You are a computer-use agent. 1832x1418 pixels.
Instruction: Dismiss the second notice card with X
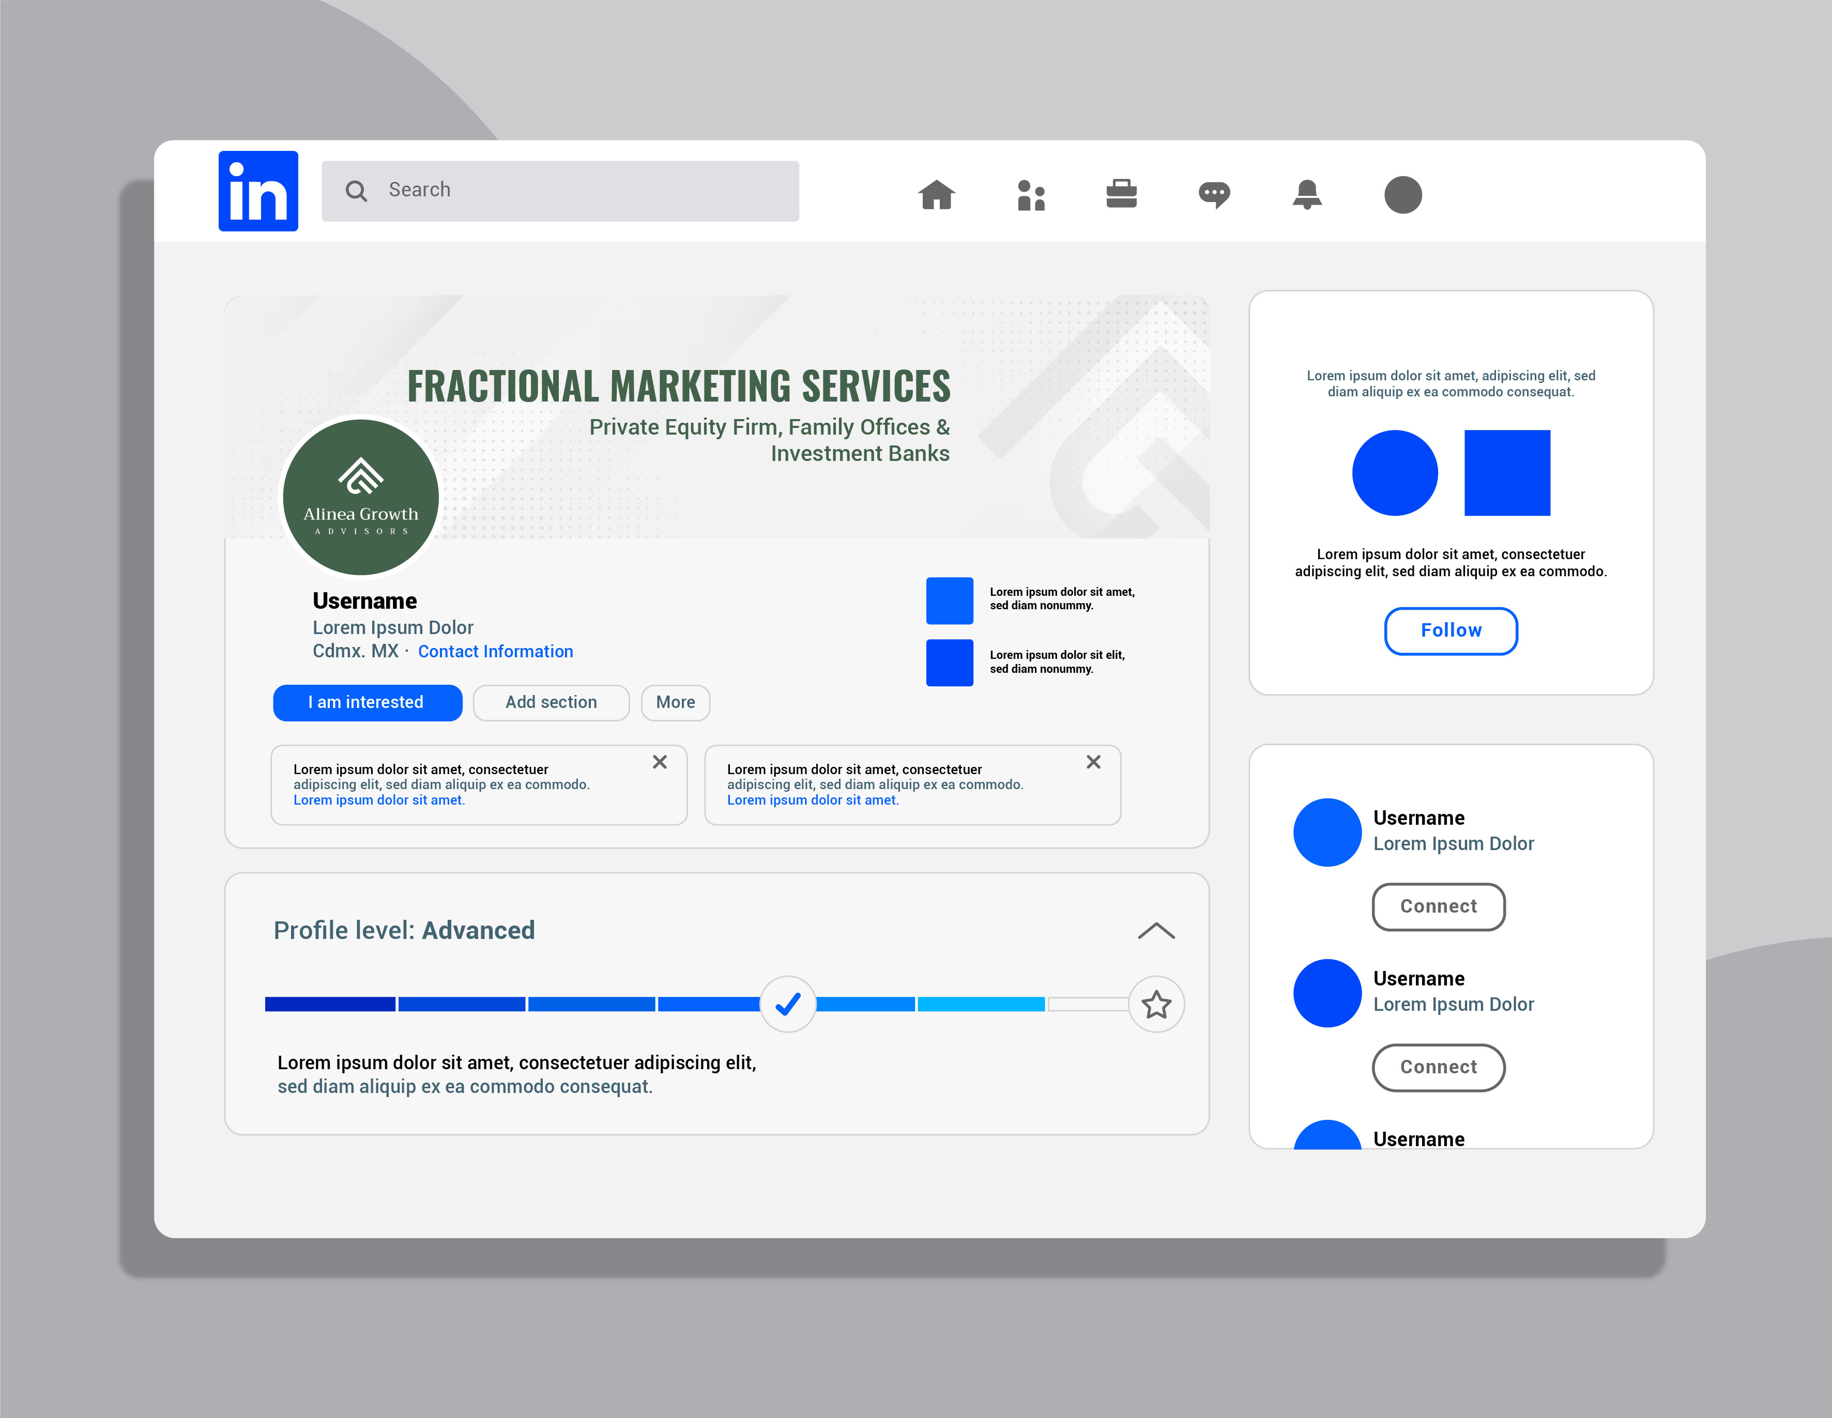1094,761
